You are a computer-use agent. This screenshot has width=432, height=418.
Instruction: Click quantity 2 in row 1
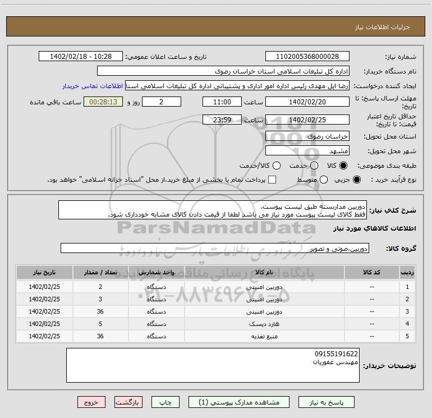[x=100, y=287]
